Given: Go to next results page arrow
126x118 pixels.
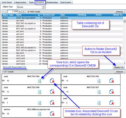Looking at the screenshot, I should click(x=24, y=12).
